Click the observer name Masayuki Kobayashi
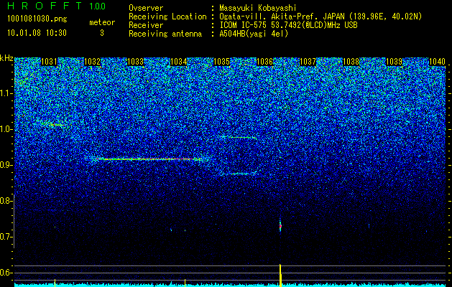 [258, 8]
